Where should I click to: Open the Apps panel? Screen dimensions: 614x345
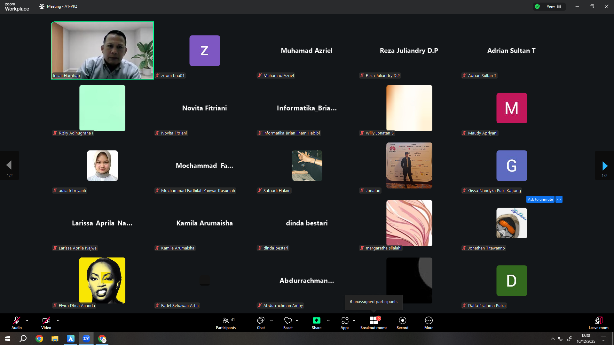[x=345, y=323]
